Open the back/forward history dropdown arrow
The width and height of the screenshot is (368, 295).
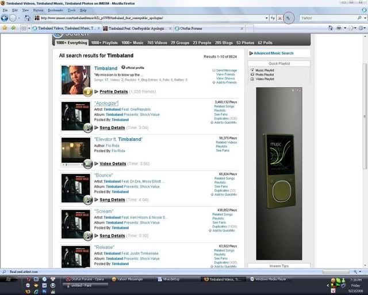point(19,18)
